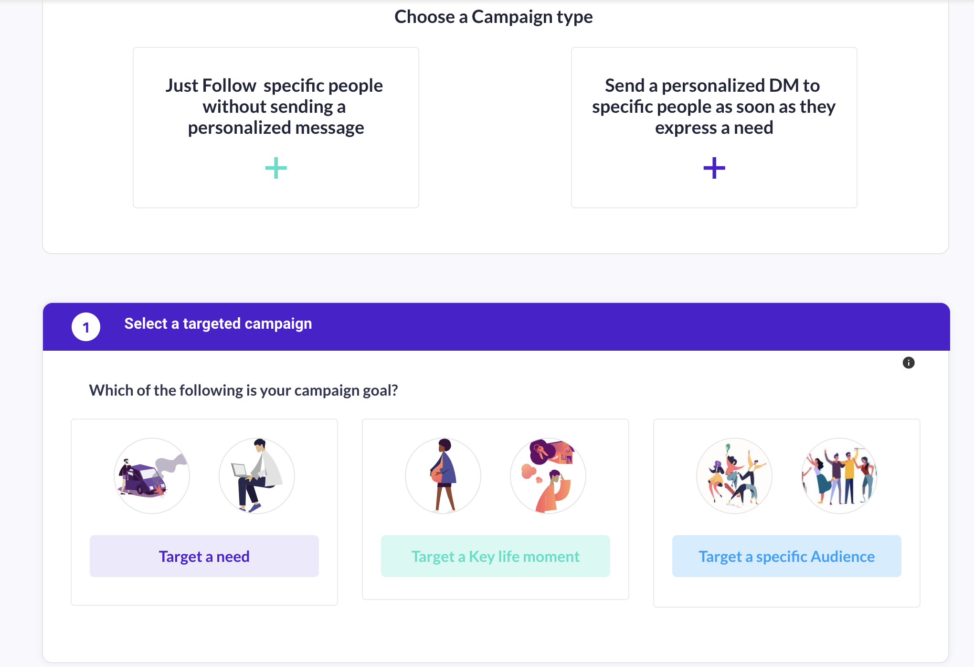974x667 pixels.
Task: Click the Select a targeted campaign header
Action: (218, 324)
